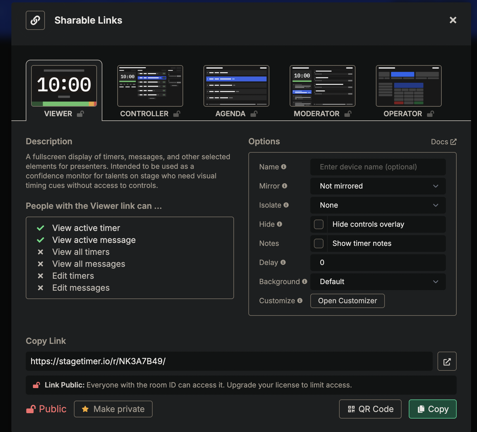Click the info icon next to Background
This screenshot has height=432, width=477.
pyautogui.click(x=305, y=281)
